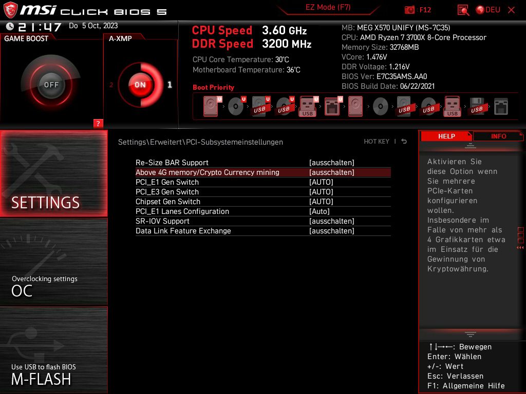Select the USB floppy boot device icon
The width and height of the screenshot is (526, 394).
click(x=477, y=106)
